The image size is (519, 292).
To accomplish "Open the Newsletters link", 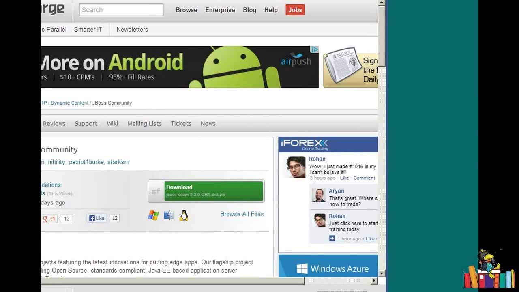I will coord(132,30).
